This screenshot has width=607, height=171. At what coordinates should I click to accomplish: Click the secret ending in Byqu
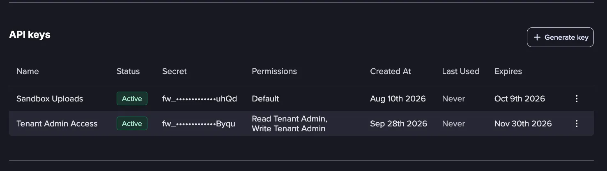coord(199,124)
